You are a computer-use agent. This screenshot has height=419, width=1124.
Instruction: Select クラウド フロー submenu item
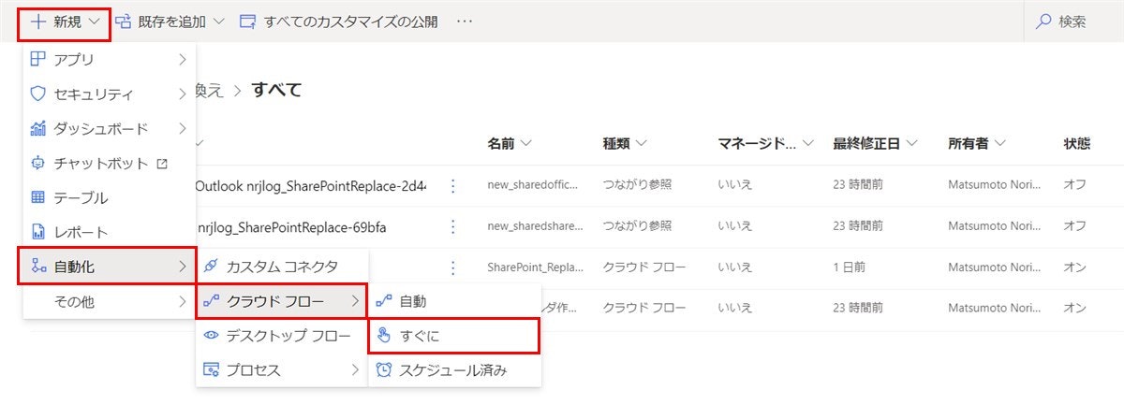point(281,301)
